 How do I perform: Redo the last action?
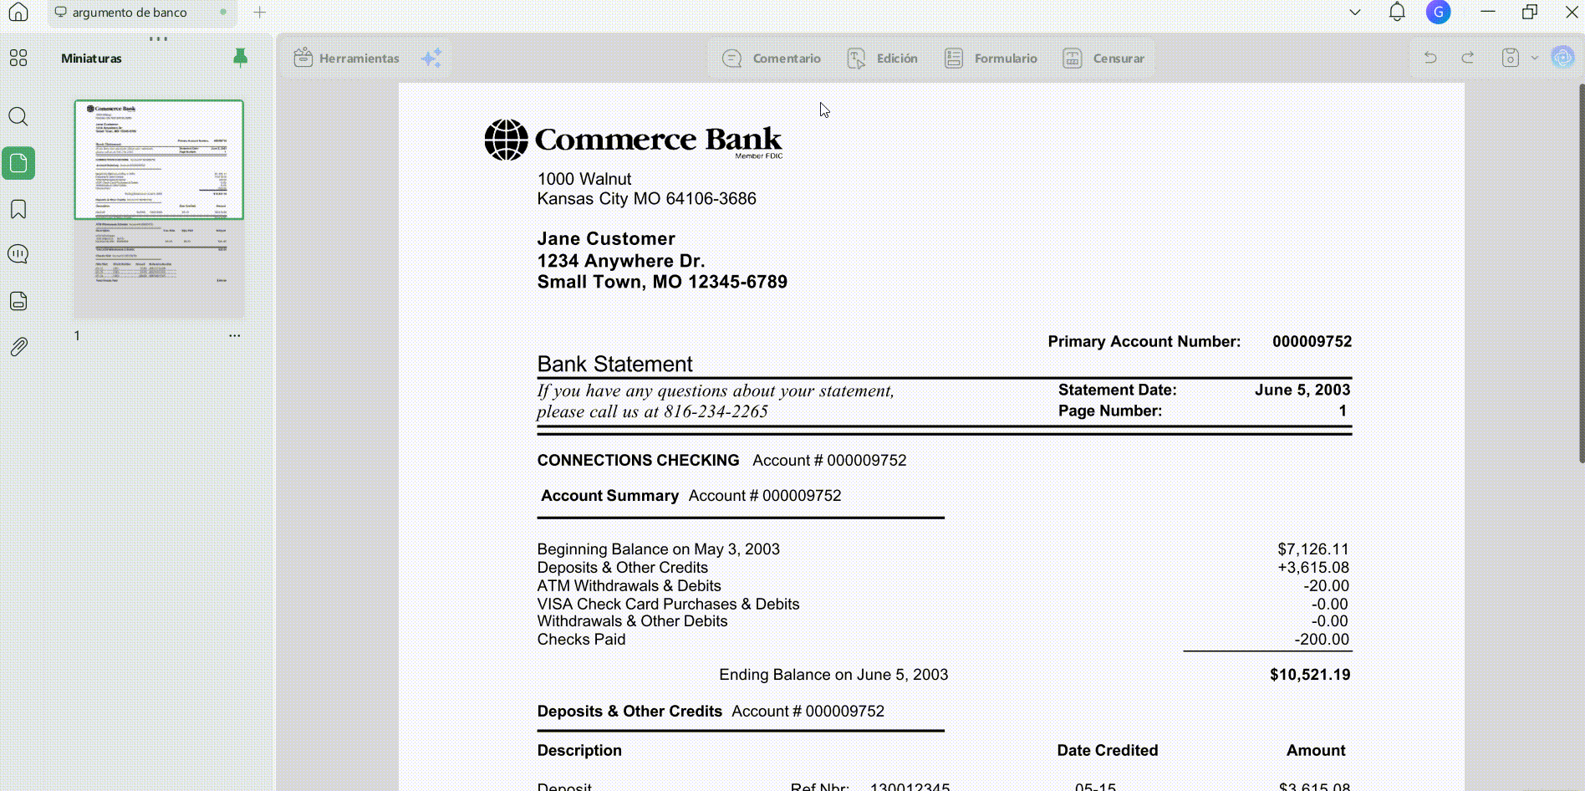tap(1467, 58)
